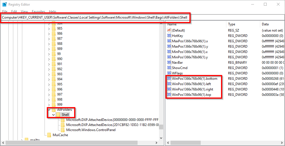Image resolution: width=285 pixels, height=146 pixels.
Task: Click the folder icon for key 99
Action: (54, 54)
